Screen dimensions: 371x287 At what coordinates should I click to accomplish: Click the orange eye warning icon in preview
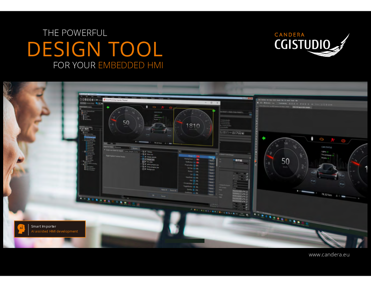(154, 107)
